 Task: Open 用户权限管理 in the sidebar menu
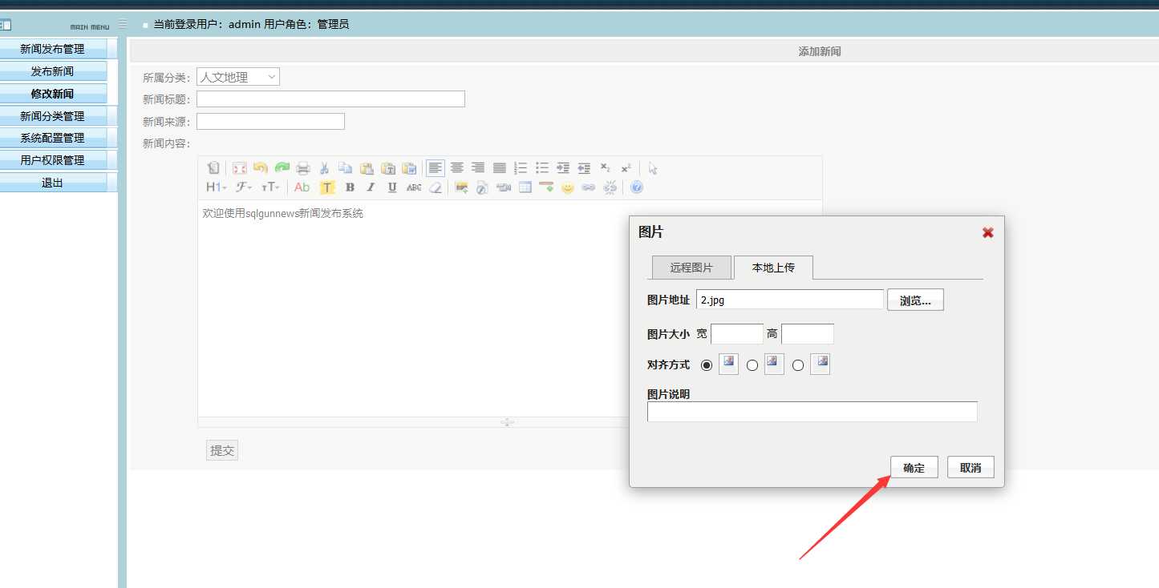pyautogui.click(x=53, y=160)
